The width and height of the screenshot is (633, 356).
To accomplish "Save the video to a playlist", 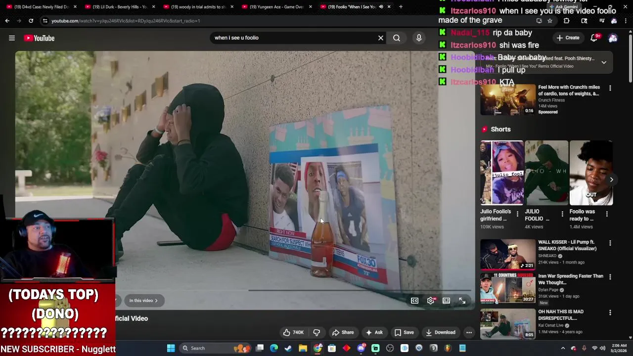I will (404, 332).
